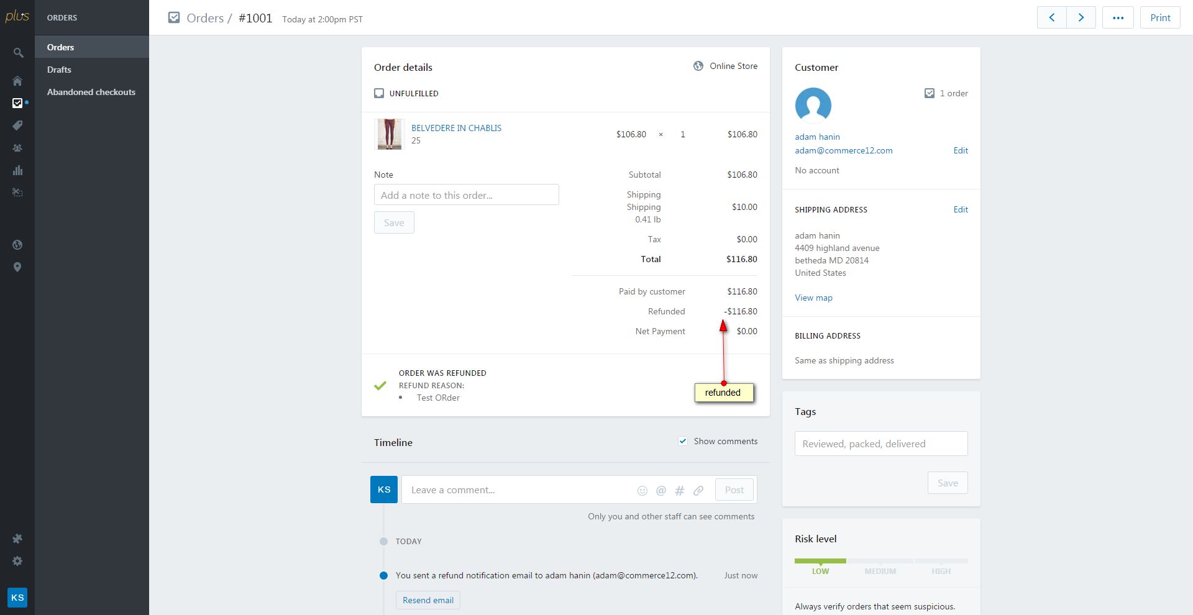Open the adam hanin customer link
1193x615 pixels.
(817, 137)
